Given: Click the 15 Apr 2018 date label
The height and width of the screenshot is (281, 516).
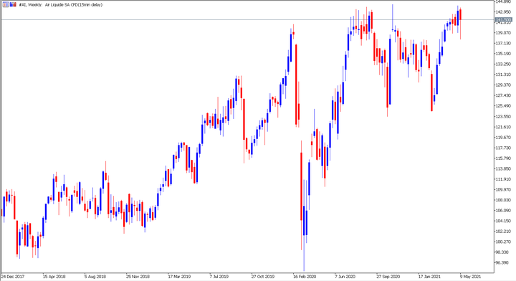Looking at the screenshot, I should point(54,277).
